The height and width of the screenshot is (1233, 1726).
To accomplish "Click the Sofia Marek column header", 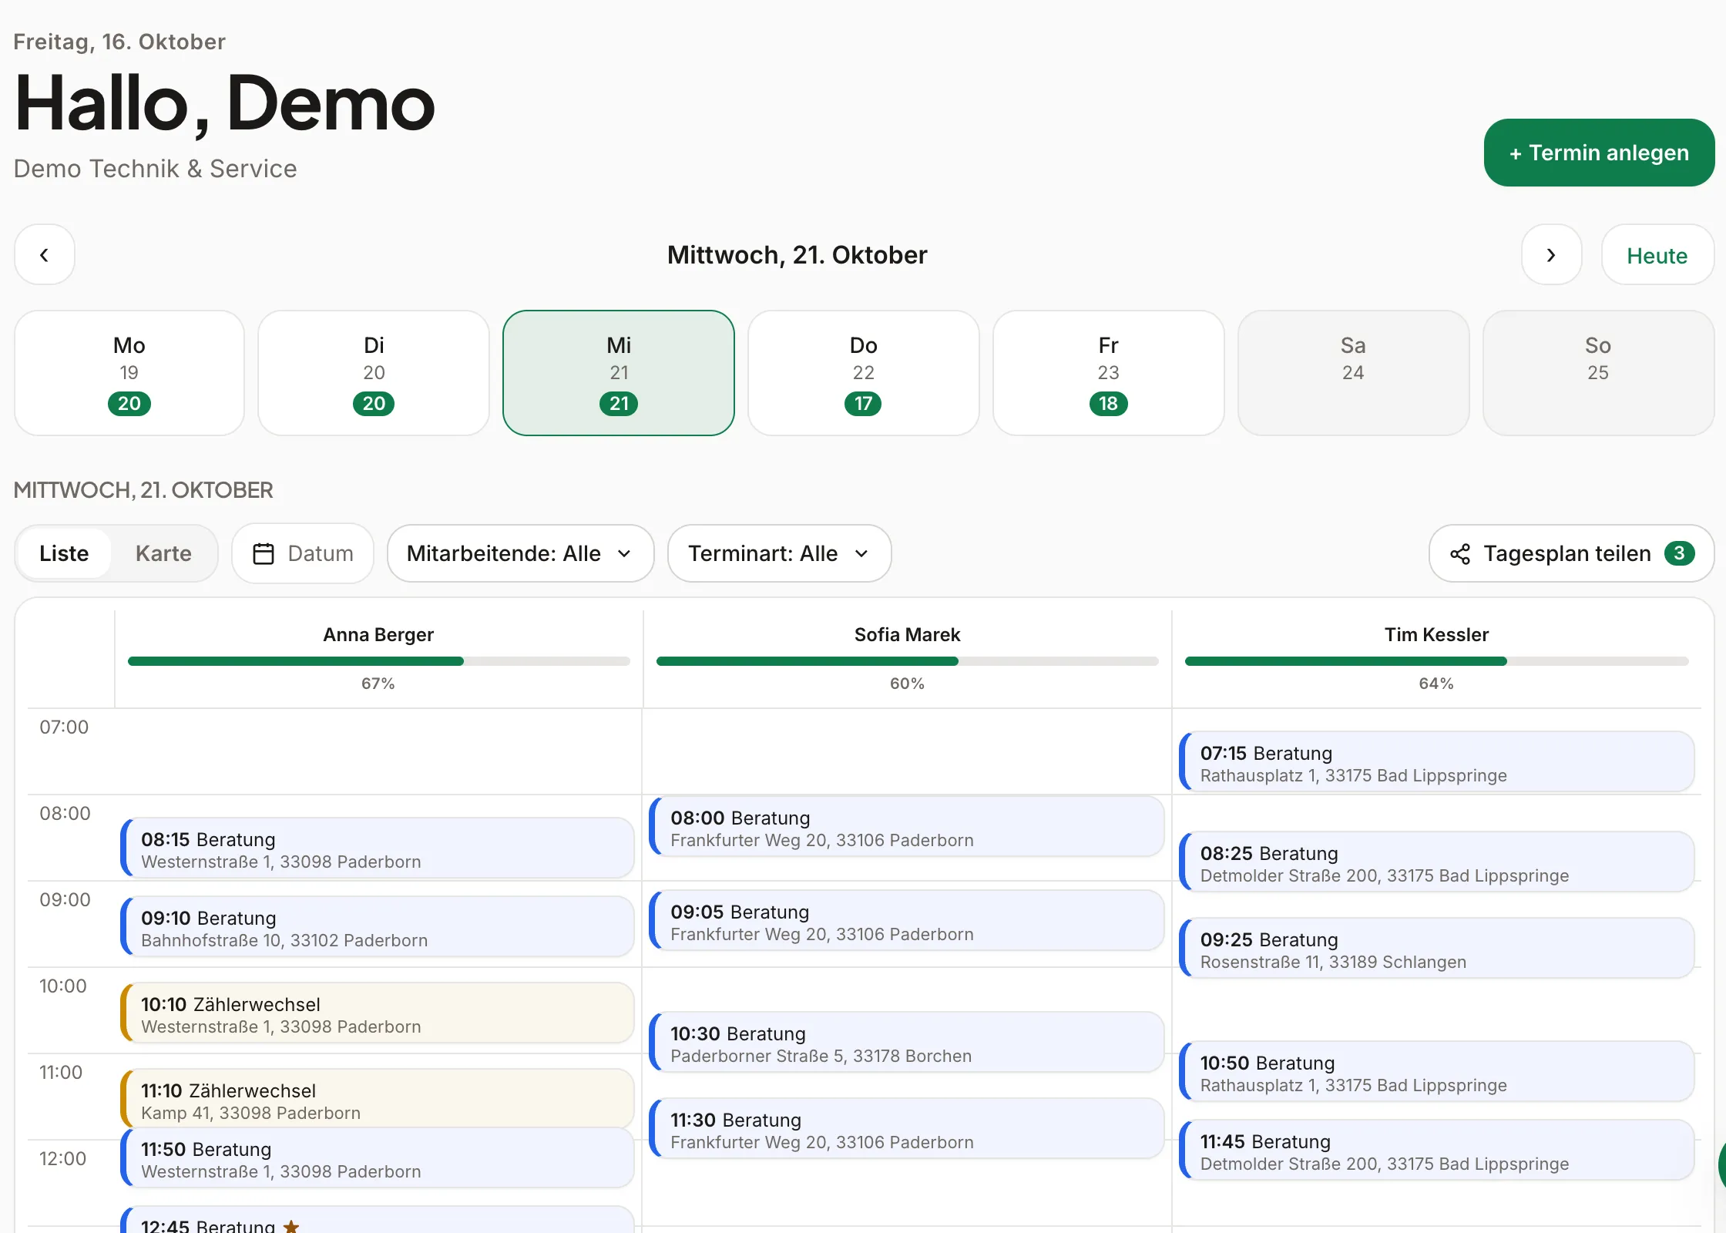I will pyautogui.click(x=907, y=635).
